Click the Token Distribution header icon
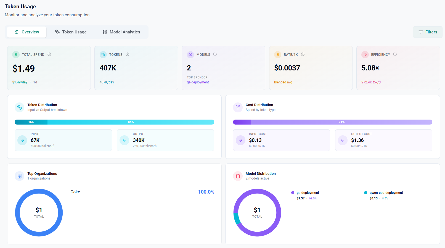445x248 pixels. click(x=20, y=107)
